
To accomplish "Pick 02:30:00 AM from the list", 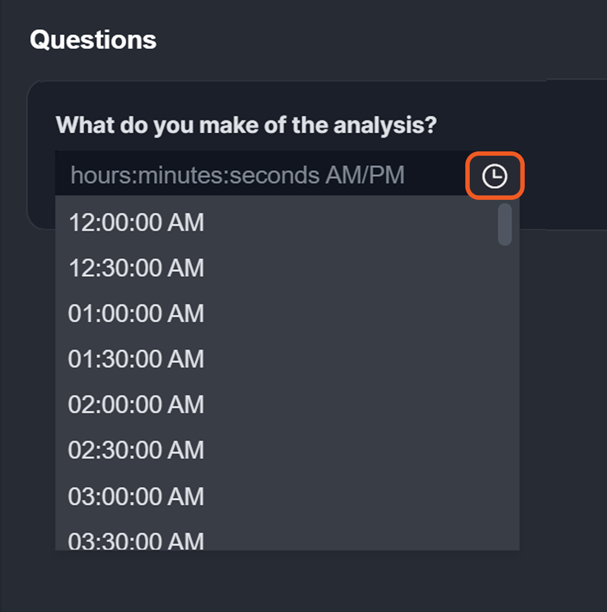I will point(136,450).
